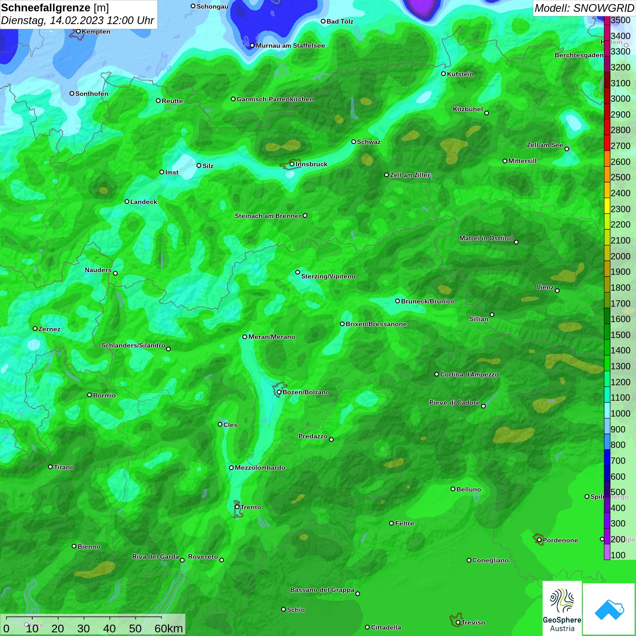This screenshot has height=636, width=636.
Task: Click the 'Steinach am Brenner' label
Action: pos(268,216)
